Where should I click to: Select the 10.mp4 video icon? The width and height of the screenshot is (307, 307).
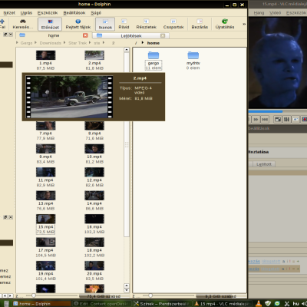click(94, 149)
